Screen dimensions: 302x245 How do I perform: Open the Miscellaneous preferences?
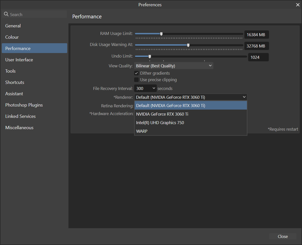19,127
